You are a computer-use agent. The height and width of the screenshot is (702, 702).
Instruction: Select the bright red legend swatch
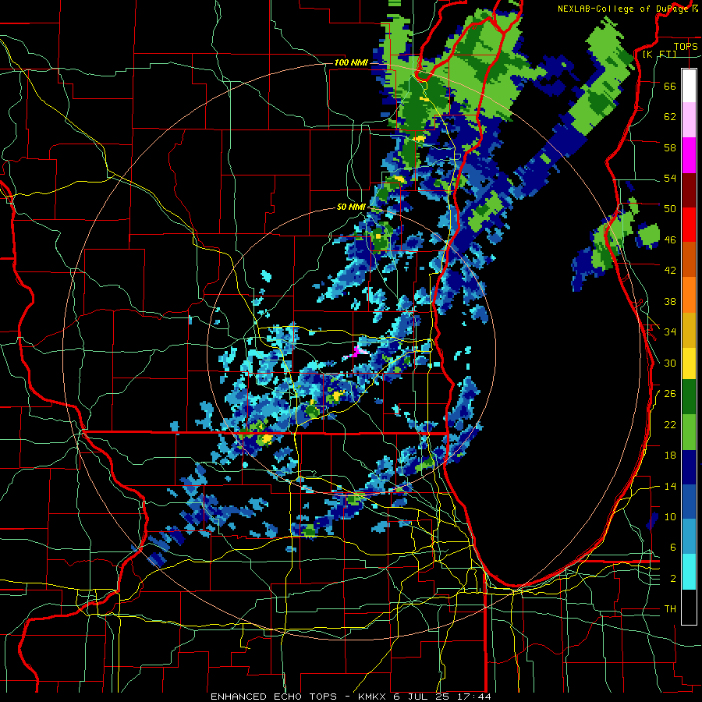[689, 225]
